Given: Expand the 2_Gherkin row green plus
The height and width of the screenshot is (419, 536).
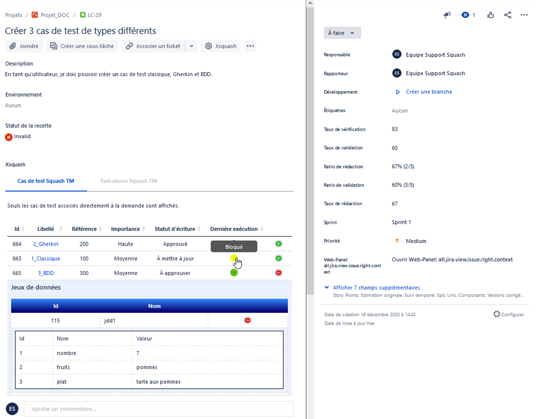Looking at the screenshot, I should [x=279, y=244].
